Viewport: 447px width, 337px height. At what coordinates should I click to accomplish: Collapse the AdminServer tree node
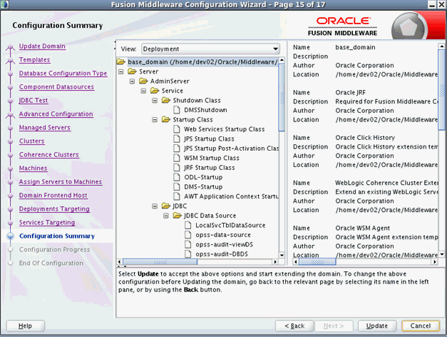point(132,81)
